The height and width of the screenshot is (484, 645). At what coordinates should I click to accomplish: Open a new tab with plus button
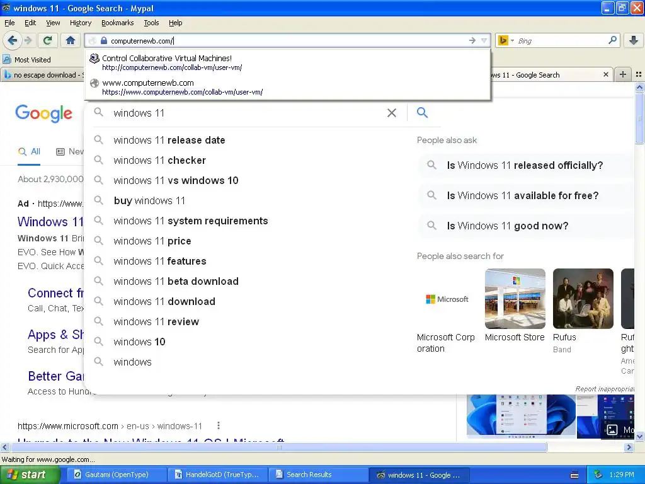[623, 74]
